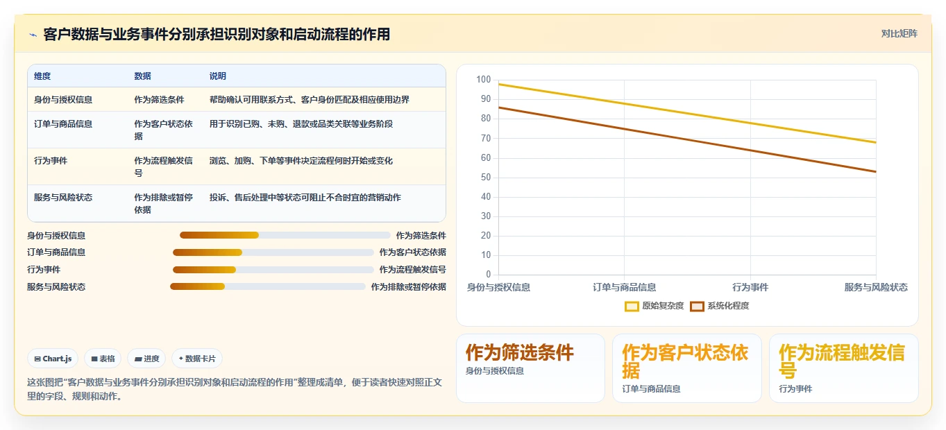Viewport: 946px width, 430px height.
Task: Click the 服务与风险状态 progress bar
Action: pyautogui.click(x=268, y=286)
